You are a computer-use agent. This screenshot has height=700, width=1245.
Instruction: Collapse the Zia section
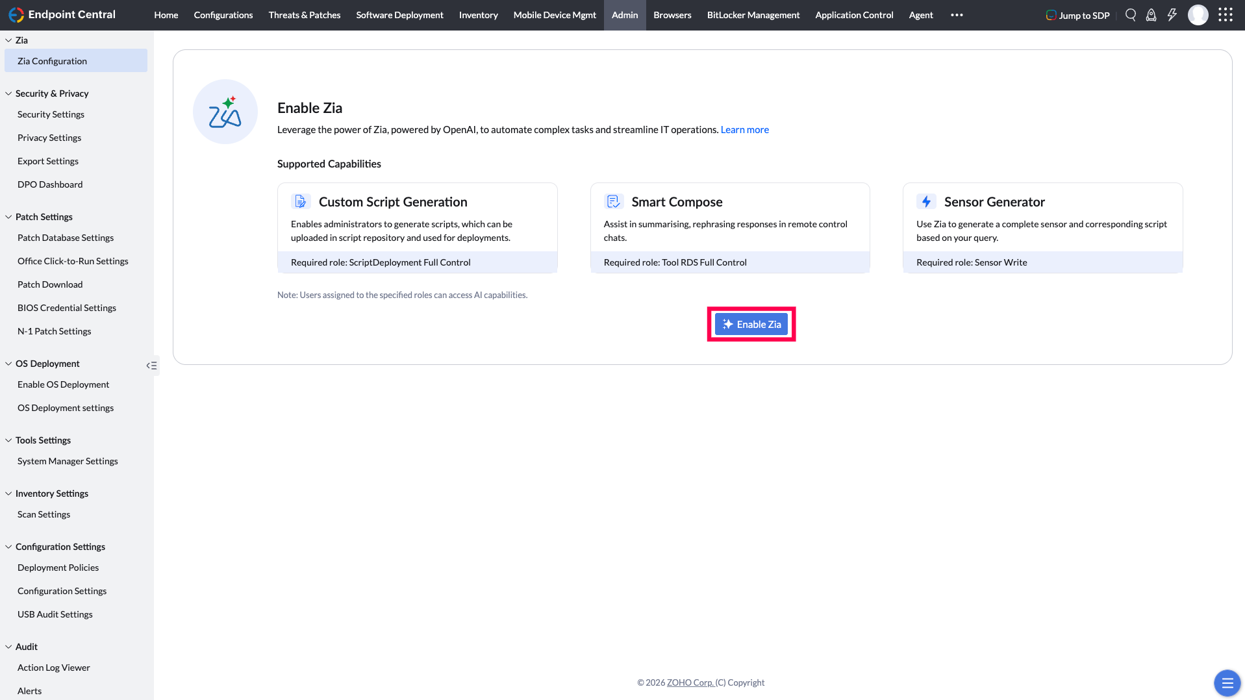[8, 40]
